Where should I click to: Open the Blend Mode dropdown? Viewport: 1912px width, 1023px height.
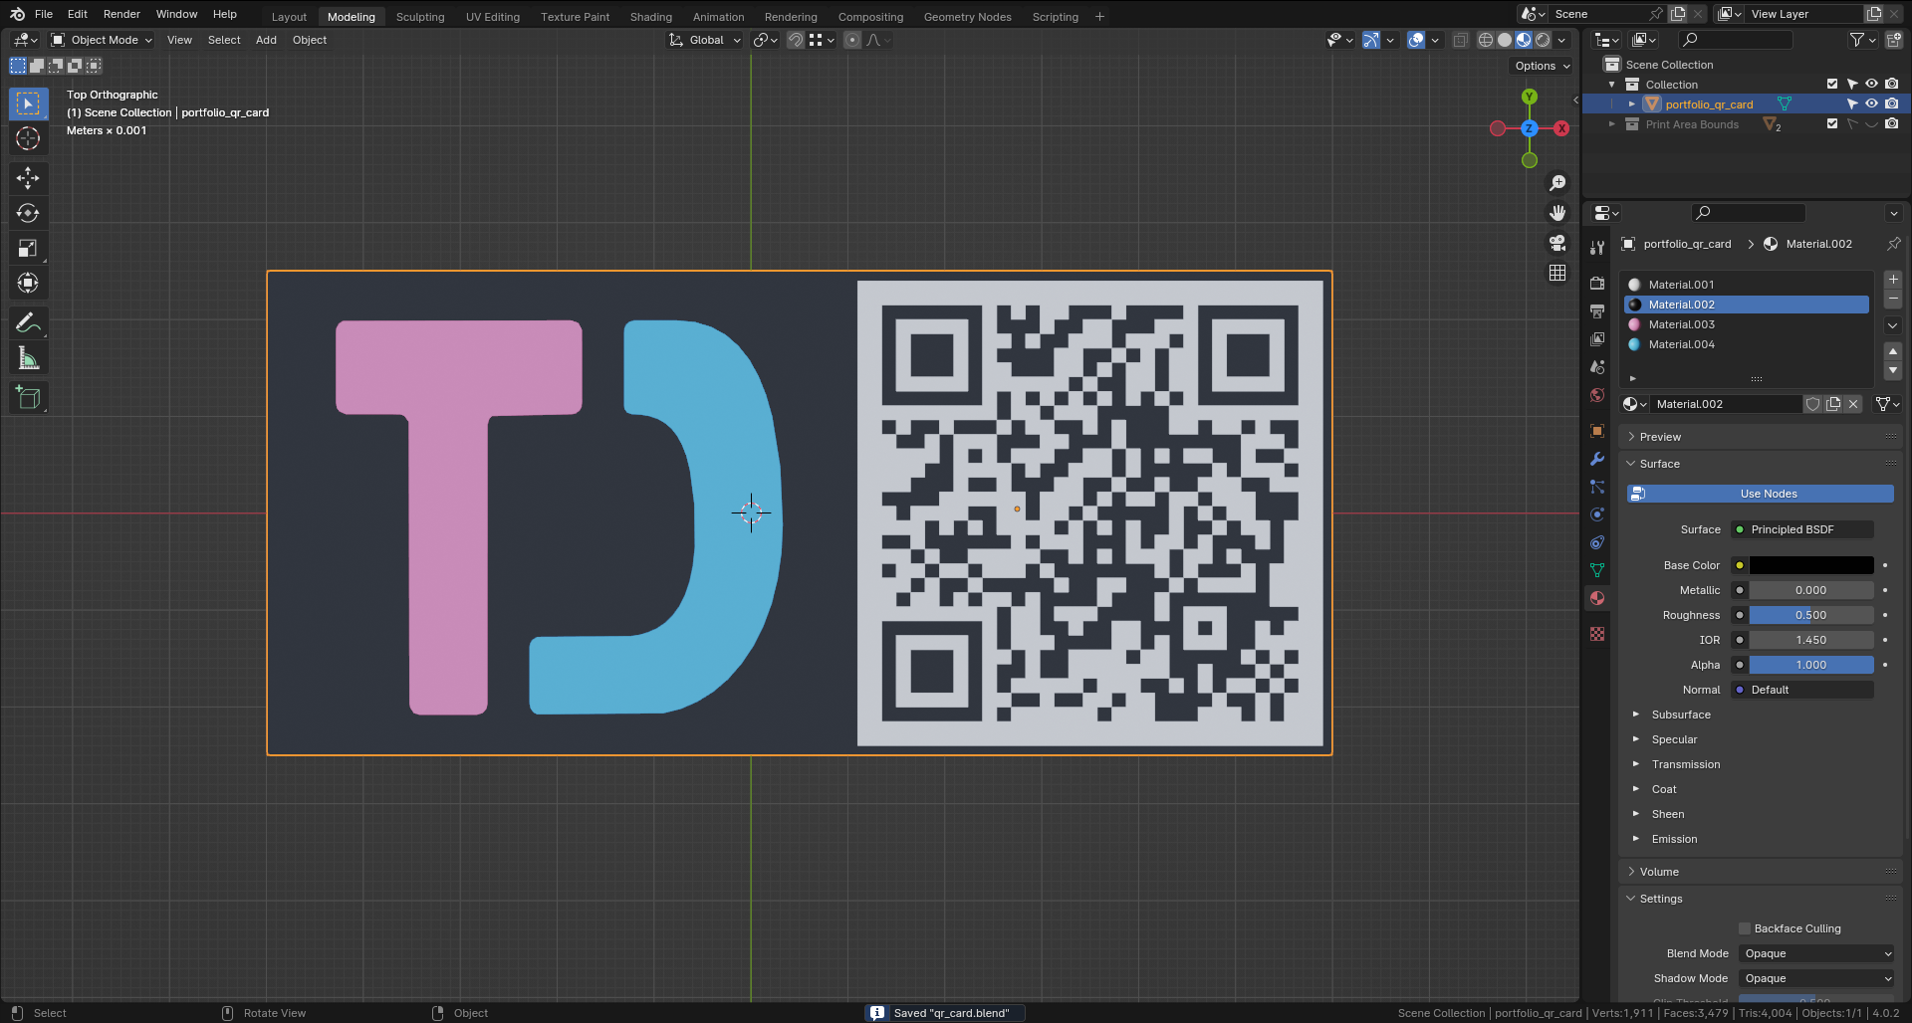(1814, 953)
